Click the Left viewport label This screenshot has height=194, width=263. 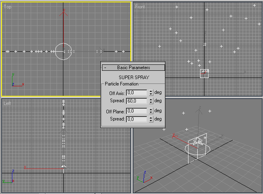tap(8, 103)
